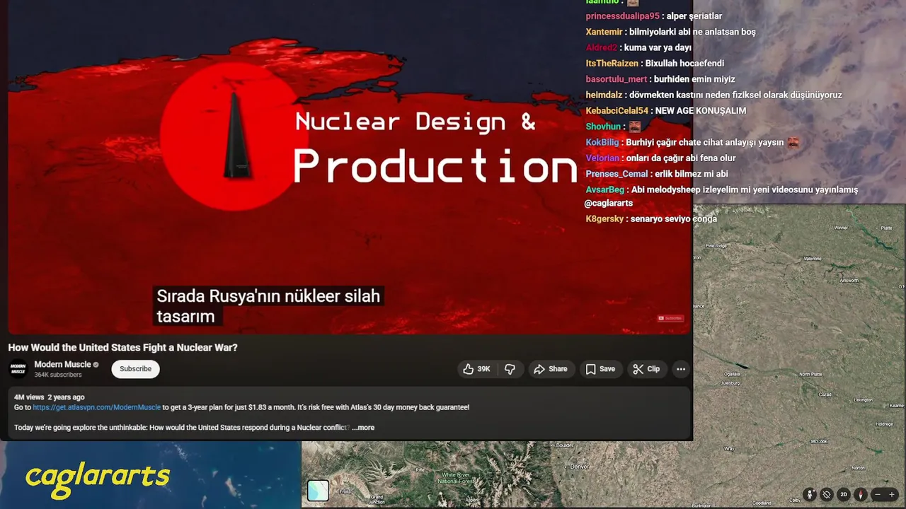This screenshot has width=906, height=509.
Task: Switch the map to 2D view
Action: (844, 495)
